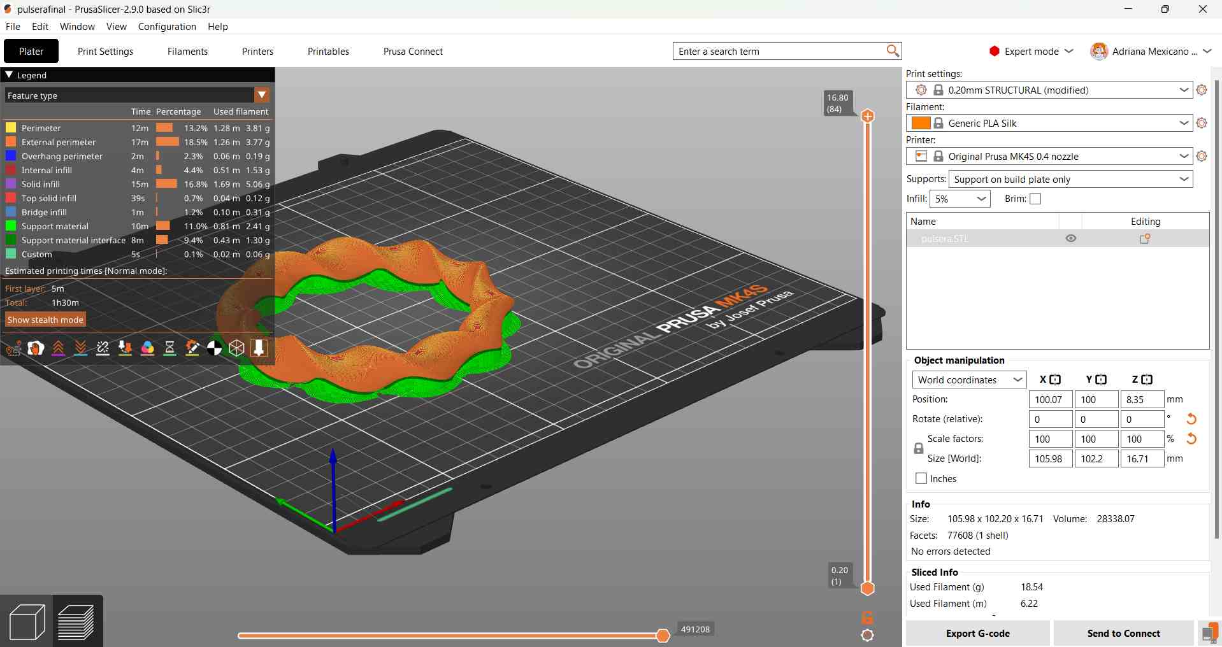The image size is (1222, 647).
Task: Open filament settings via gear icon
Action: tap(1202, 124)
